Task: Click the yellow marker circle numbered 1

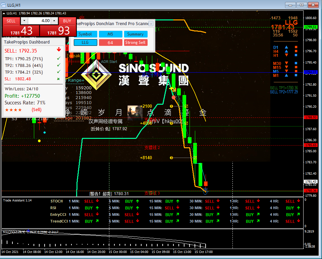Action: pyautogui.click(x=171, y=106)
